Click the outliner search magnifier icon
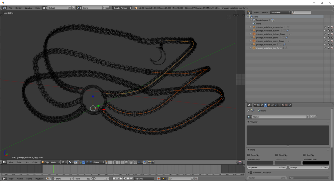The width and height of the screenshot is (334, 181). 294,12
